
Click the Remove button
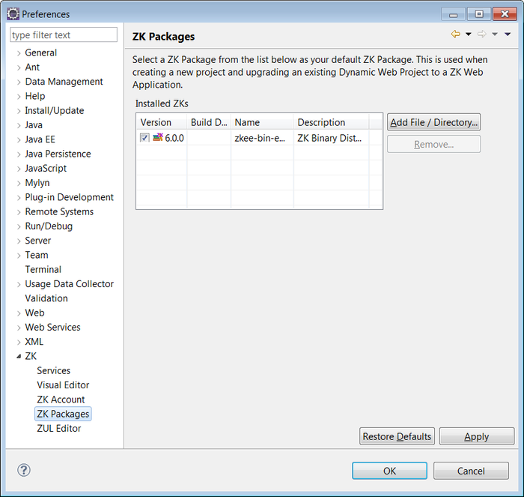(433, 144)
